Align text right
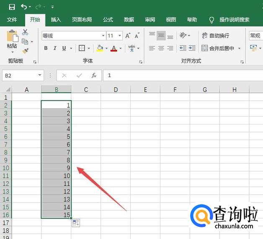The height and width of the screenshot is (239, 263). click(x=170, y=48)
